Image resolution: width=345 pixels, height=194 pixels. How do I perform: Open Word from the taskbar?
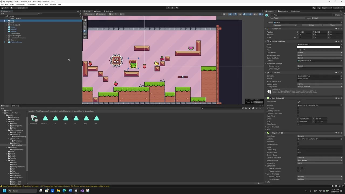pyautogui.click(x=70, y=191)
